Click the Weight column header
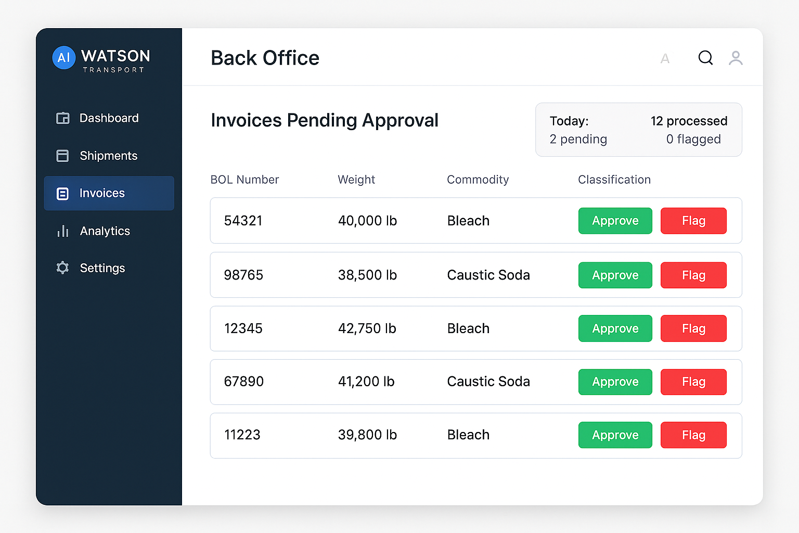Image resolution: width=799 pixels, height=533 pixels. (356, 180)
